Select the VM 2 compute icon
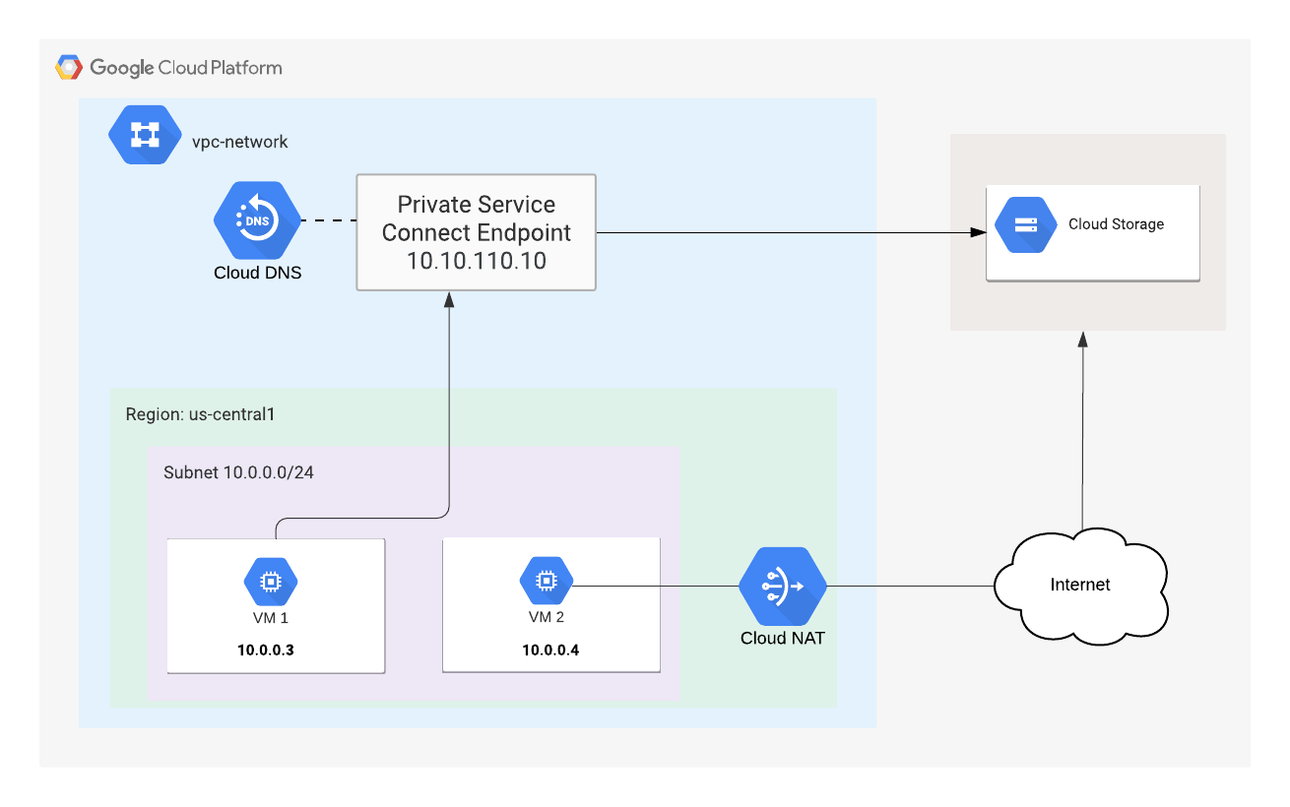Viewport: 1290px width, 807px height. 546,582
